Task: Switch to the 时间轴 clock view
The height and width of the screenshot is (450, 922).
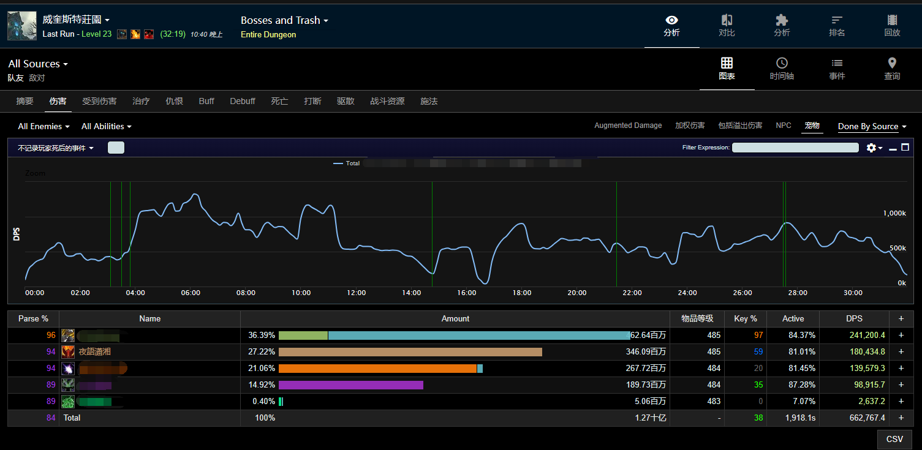Action: 782,69
